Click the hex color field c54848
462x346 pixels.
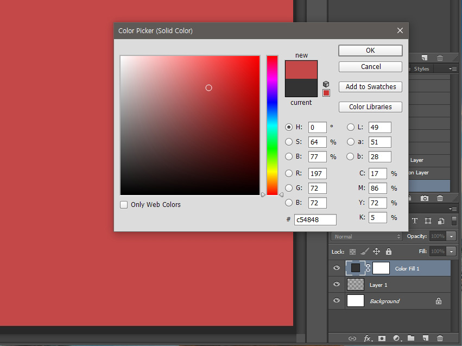(x=315, y=219)
